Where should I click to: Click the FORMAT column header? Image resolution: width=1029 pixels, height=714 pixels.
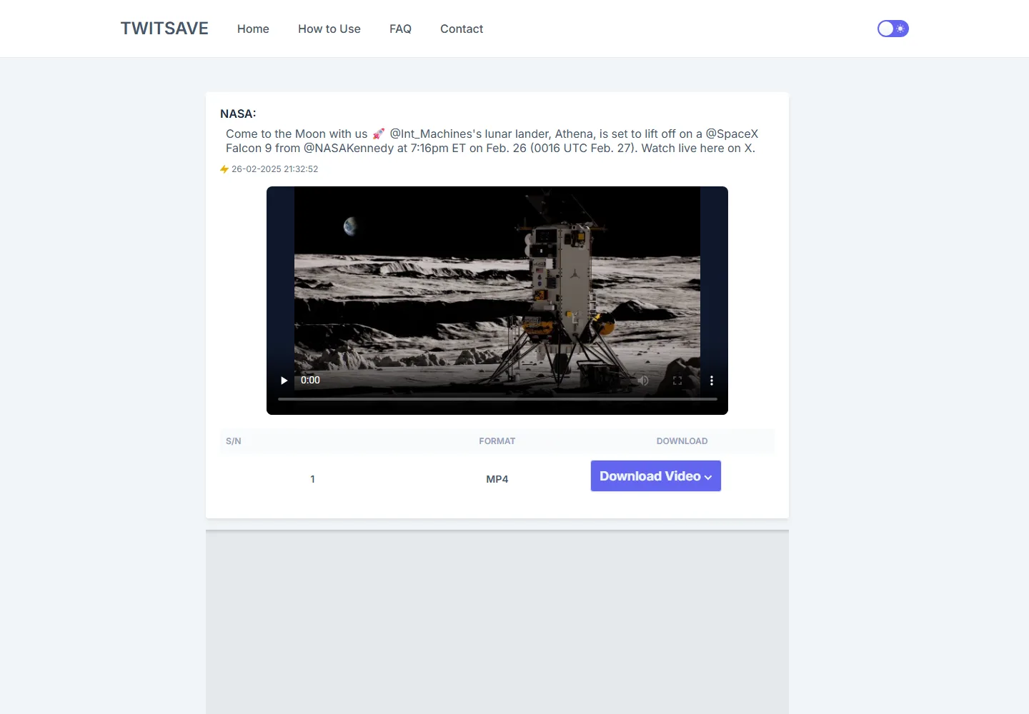tap(497, 441)
